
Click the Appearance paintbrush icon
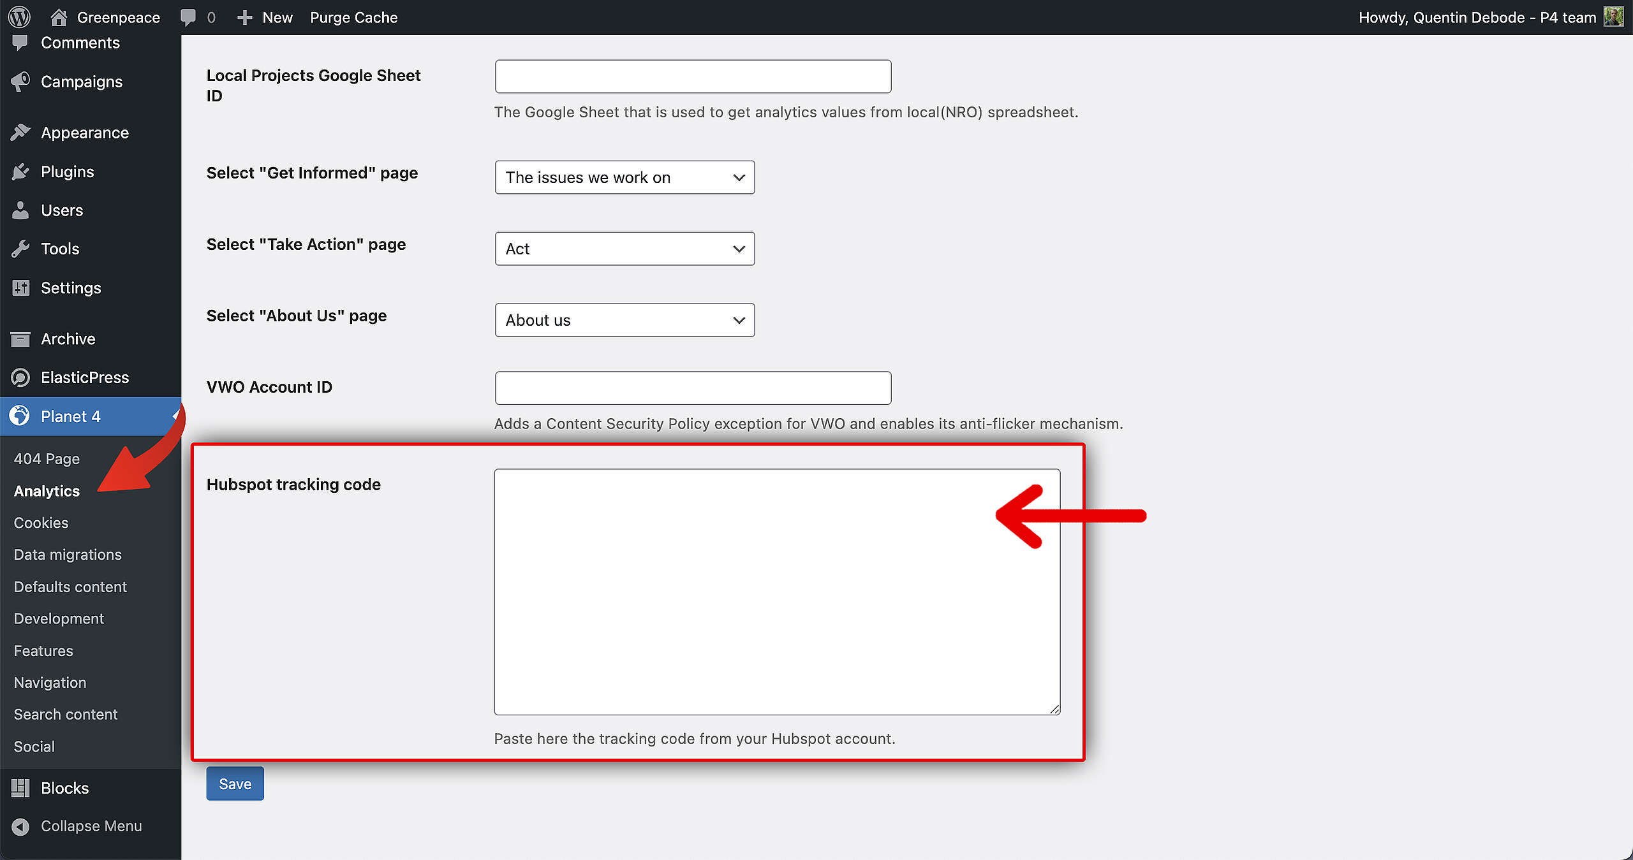[20, 133]
